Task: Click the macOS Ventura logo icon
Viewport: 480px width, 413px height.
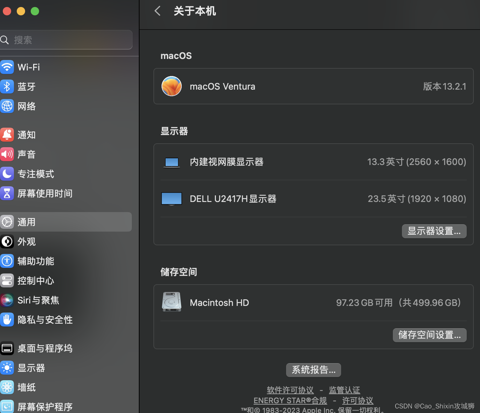Action: click(x=172, y=86)
